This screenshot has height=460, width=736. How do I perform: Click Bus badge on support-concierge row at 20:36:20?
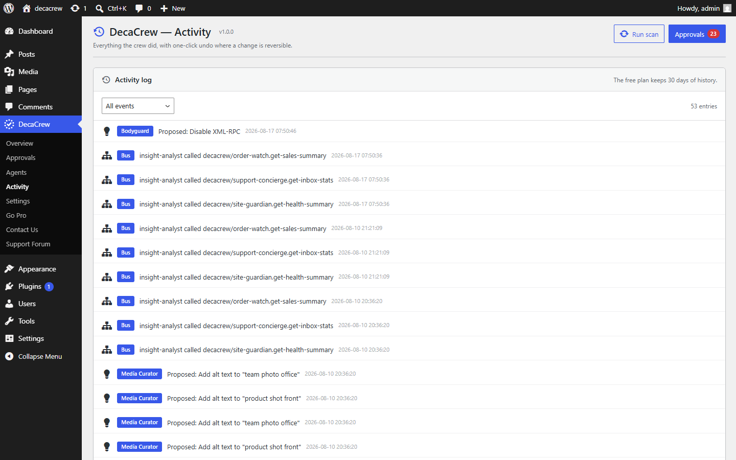click(x=126, y=325)
